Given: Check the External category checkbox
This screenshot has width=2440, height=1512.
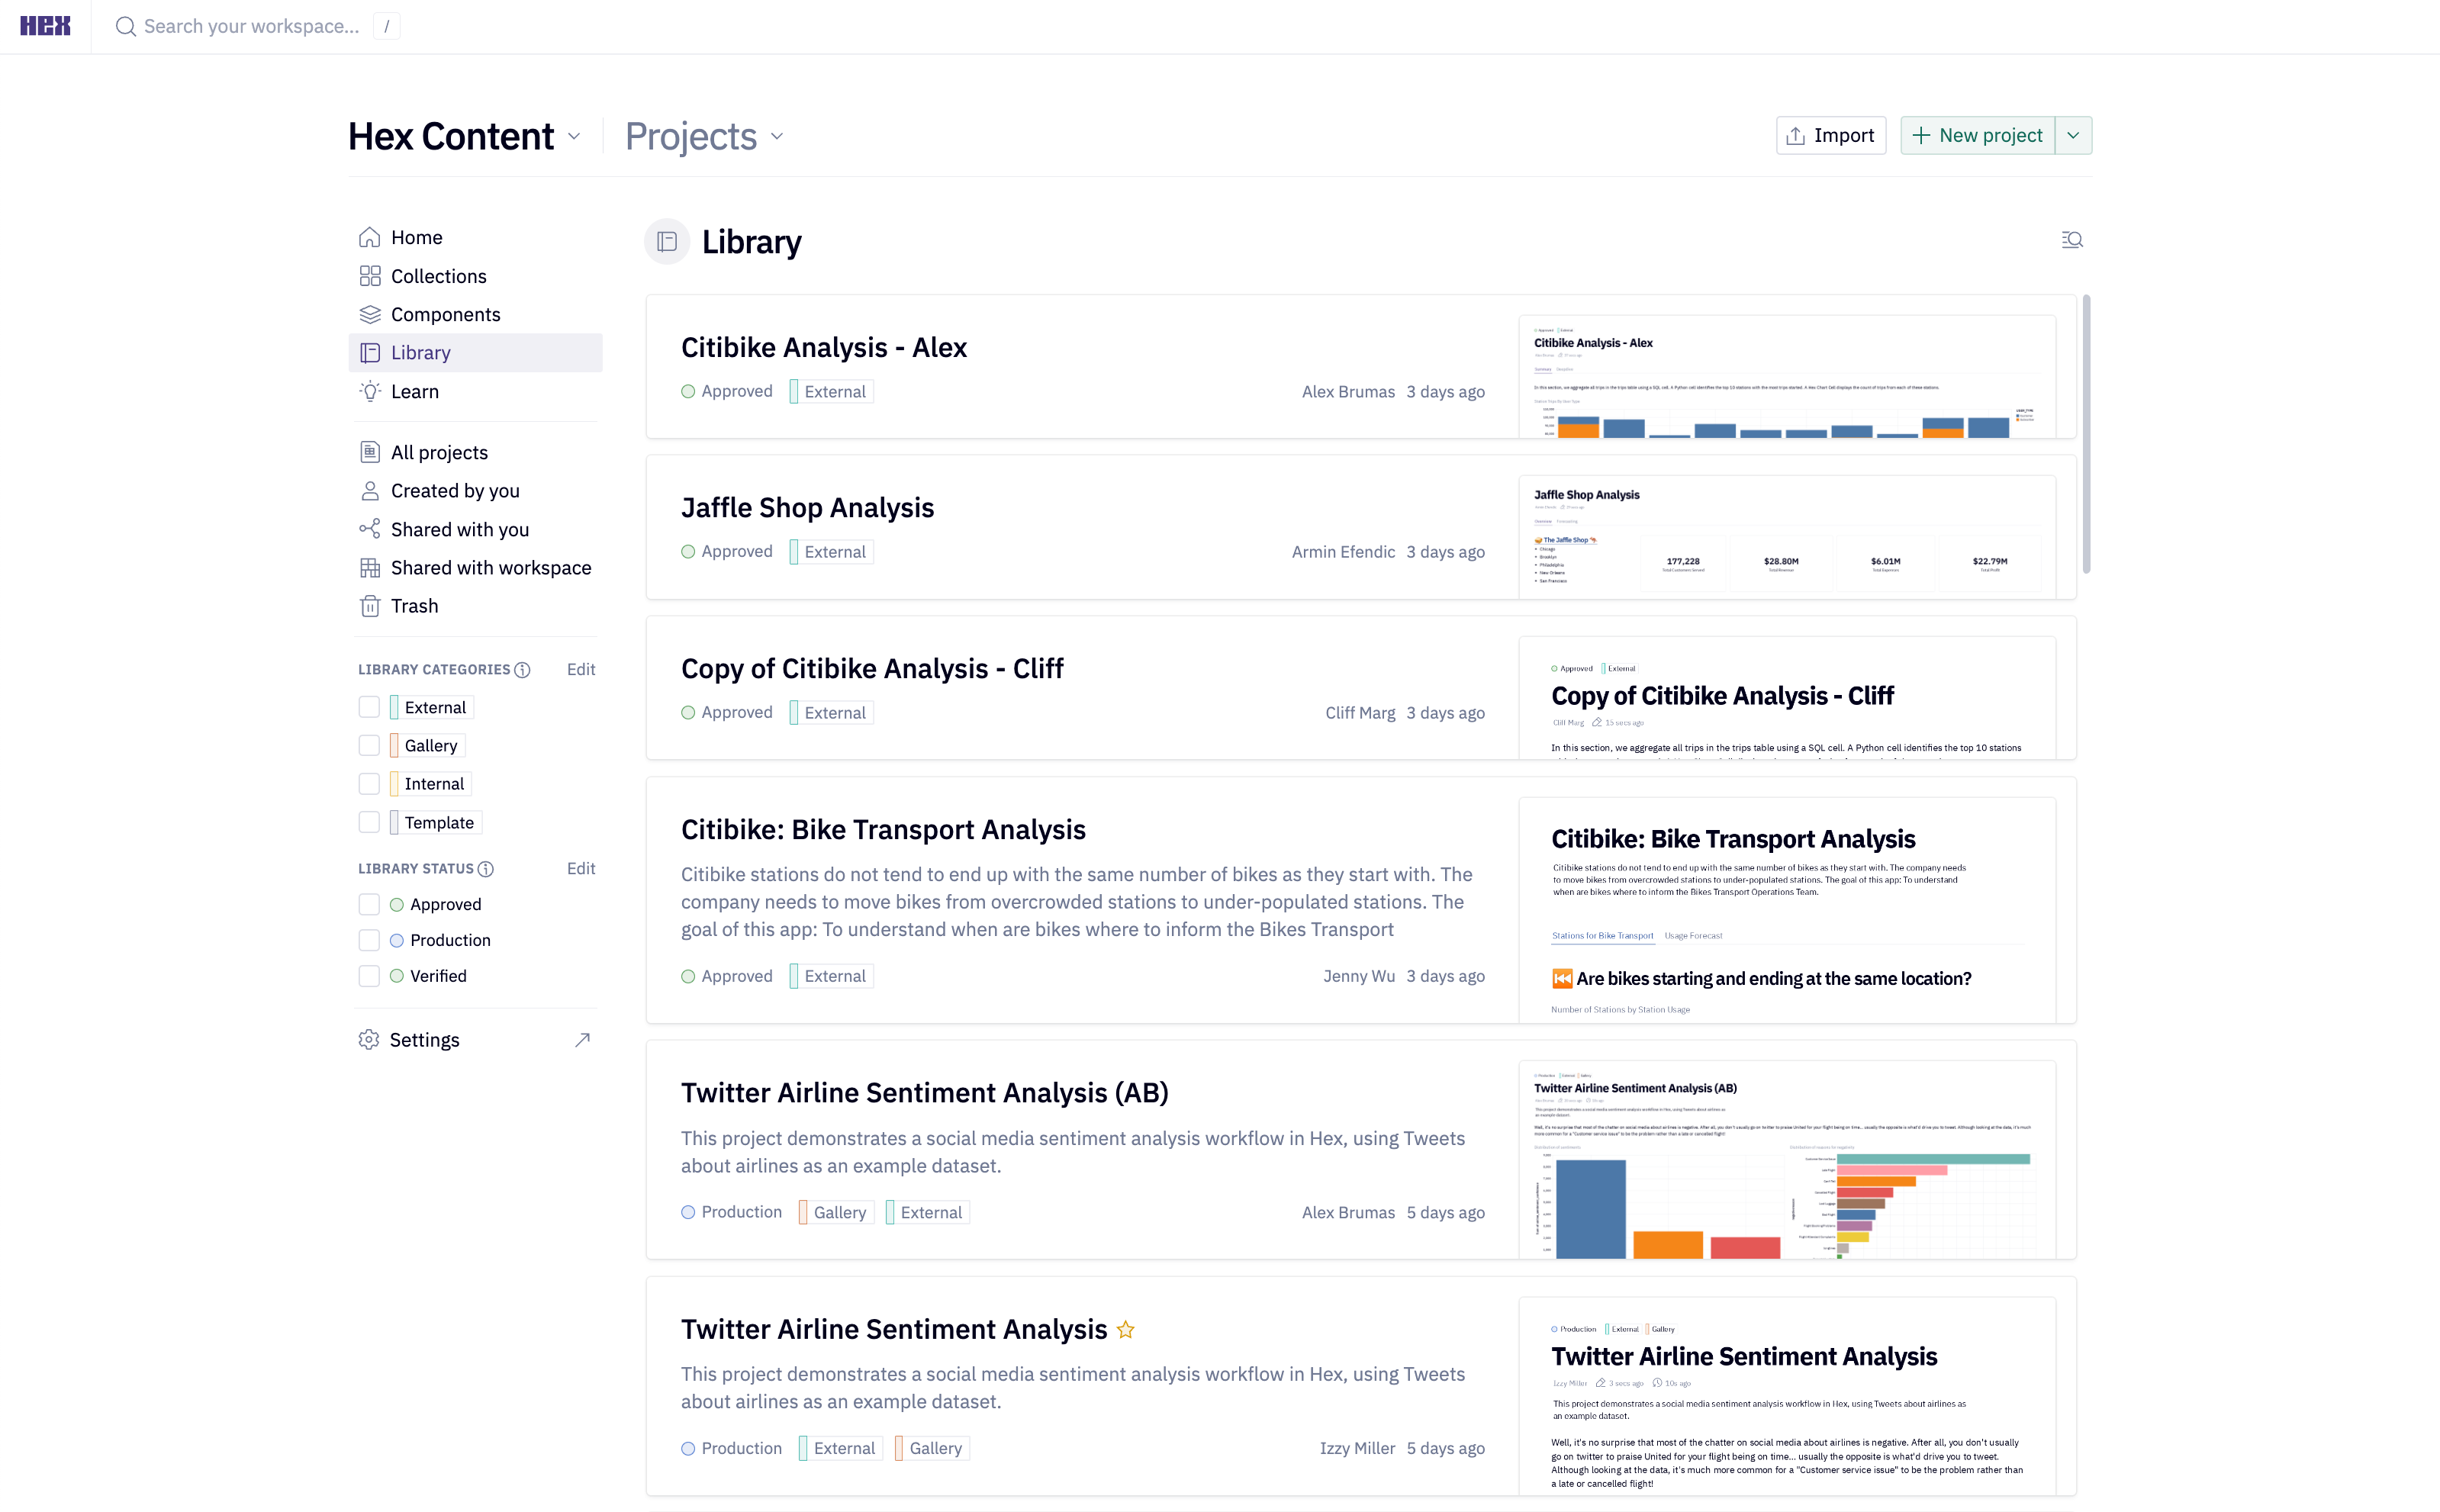Looking at the screenshot, I should 369,707.
